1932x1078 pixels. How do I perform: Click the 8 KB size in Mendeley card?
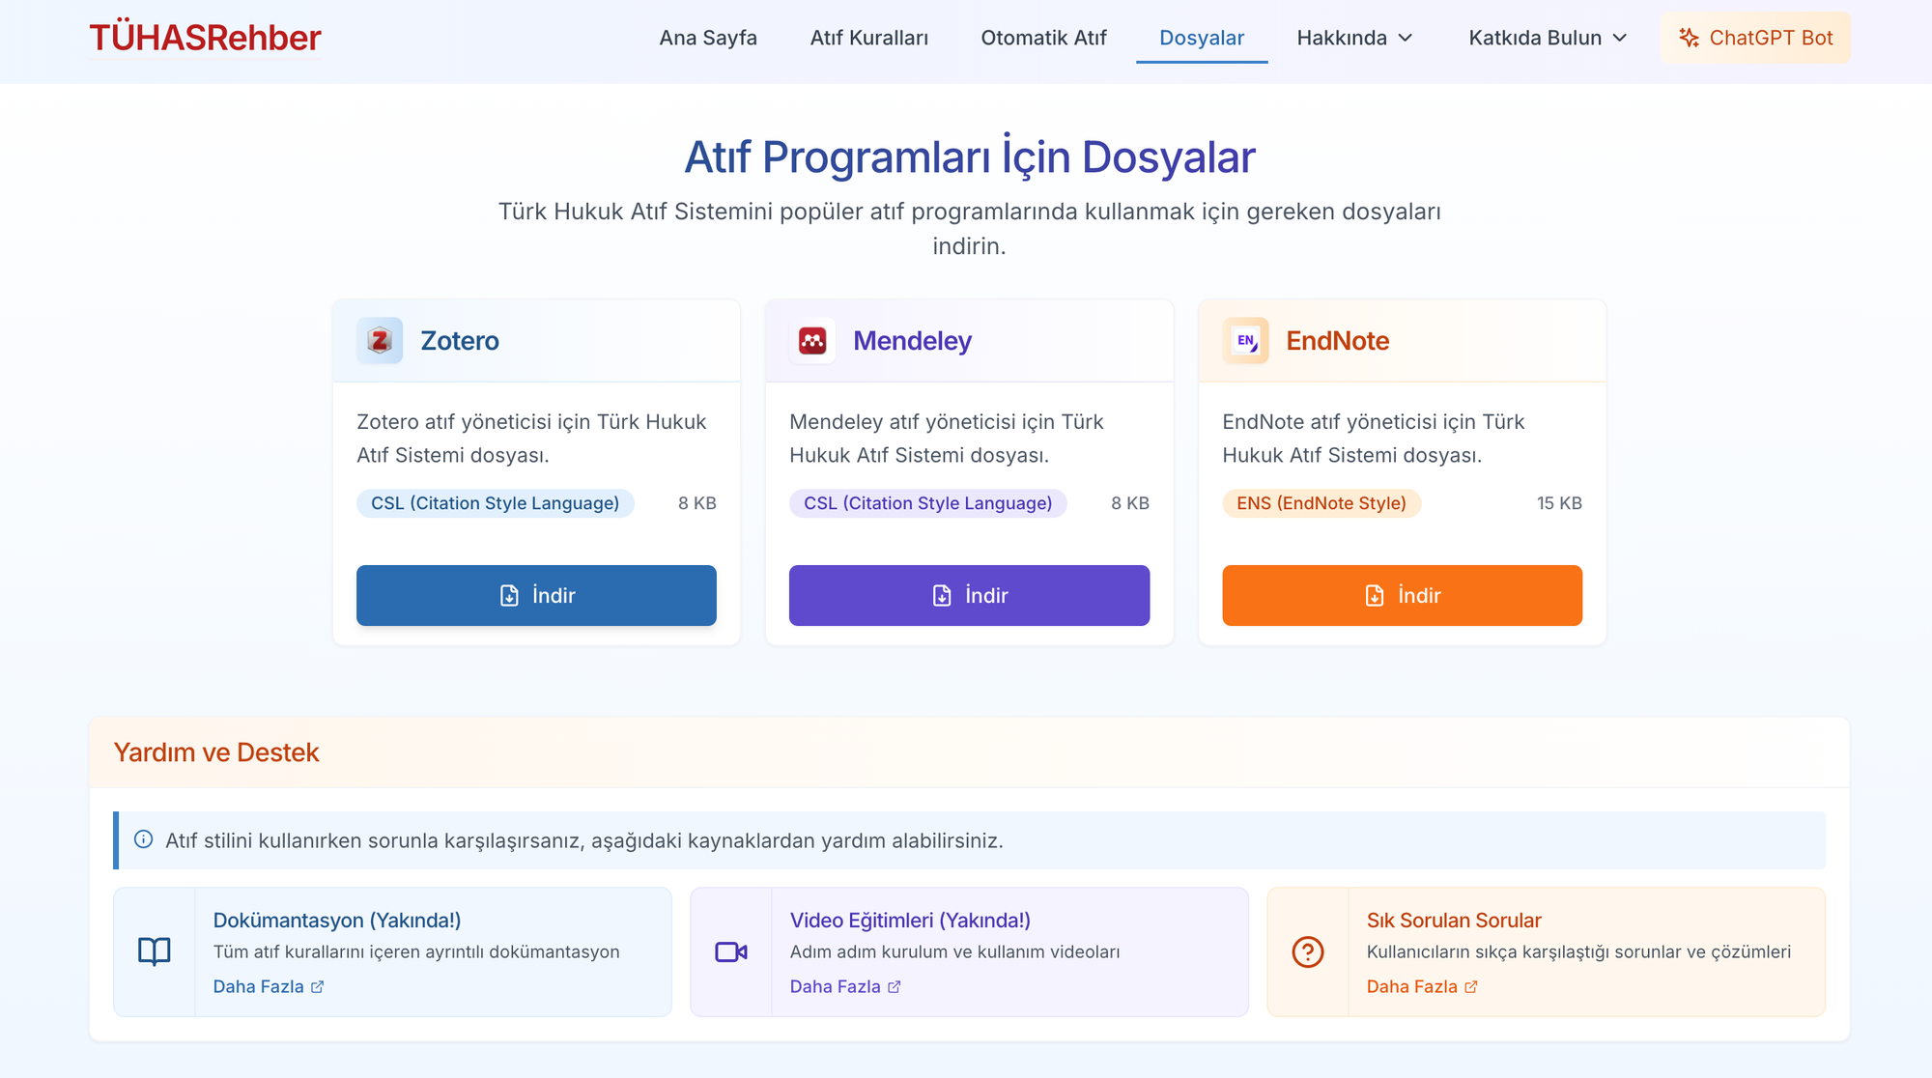click(x=1129, y=503)
